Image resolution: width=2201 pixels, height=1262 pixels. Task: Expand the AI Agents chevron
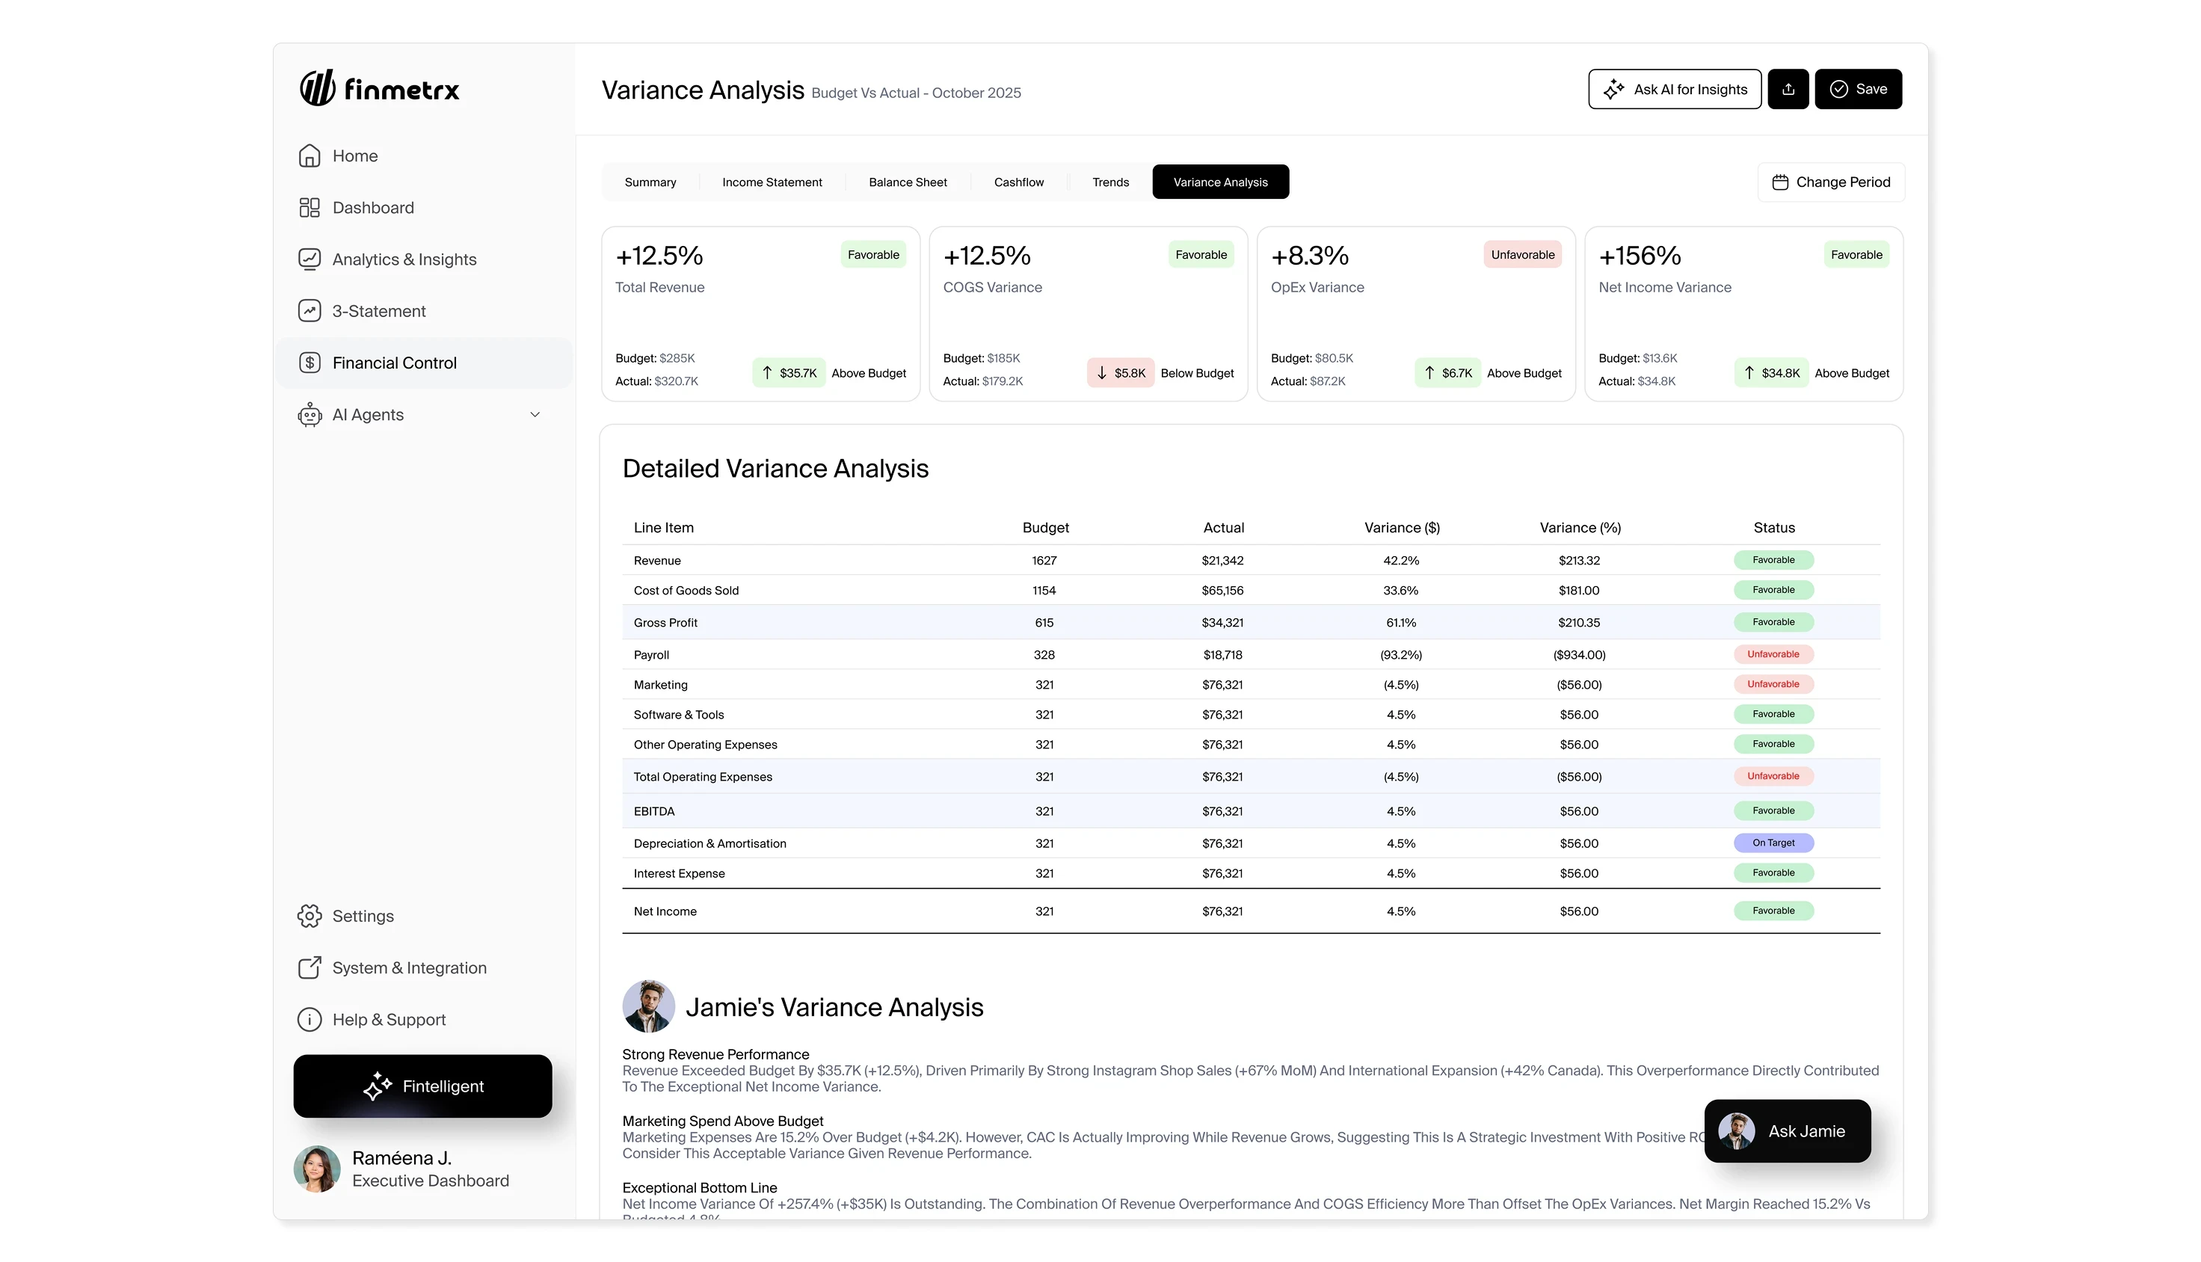click(535, 415)
